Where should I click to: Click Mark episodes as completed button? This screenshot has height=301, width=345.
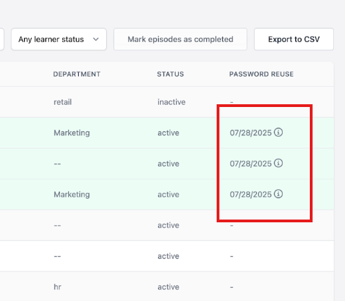click(x=180, y=39)
